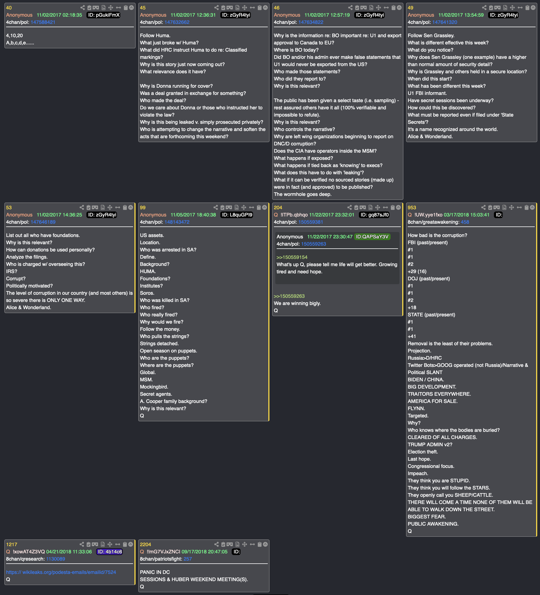Viewport: 540px width, 595px height.
Task: Follow the >>150559154 reply reference
Action: point(292,257)
